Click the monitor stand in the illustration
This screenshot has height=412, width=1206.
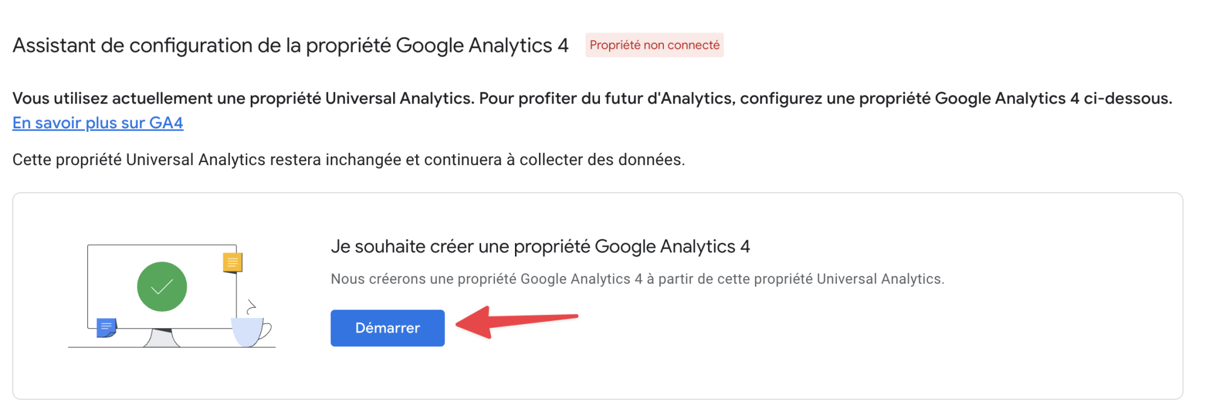coord(161,338)
